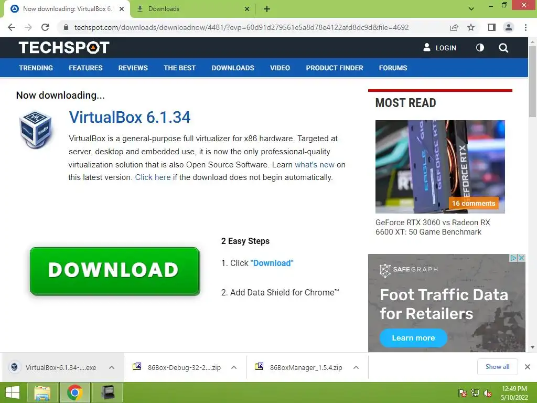Image resolution: width=537 pixels, height=403 pixels.
Task: Open TechSpot site search magnifier
Action: pyautogui.click(x=503, y=48)
